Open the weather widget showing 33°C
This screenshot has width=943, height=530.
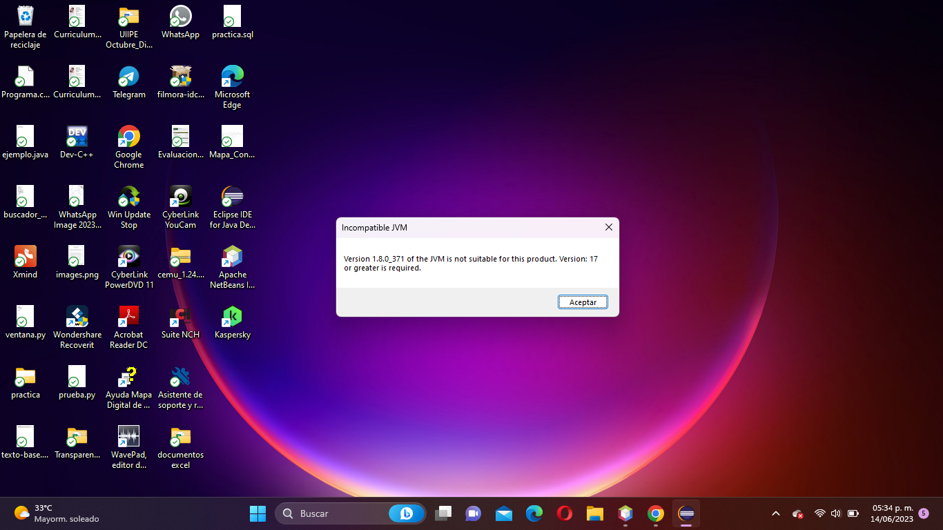coord(57,513)
